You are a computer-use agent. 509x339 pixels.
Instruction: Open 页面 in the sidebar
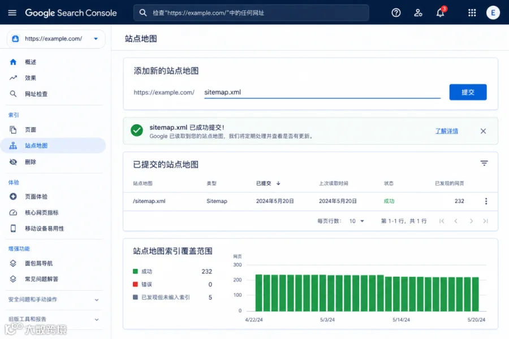coord(31,130)
